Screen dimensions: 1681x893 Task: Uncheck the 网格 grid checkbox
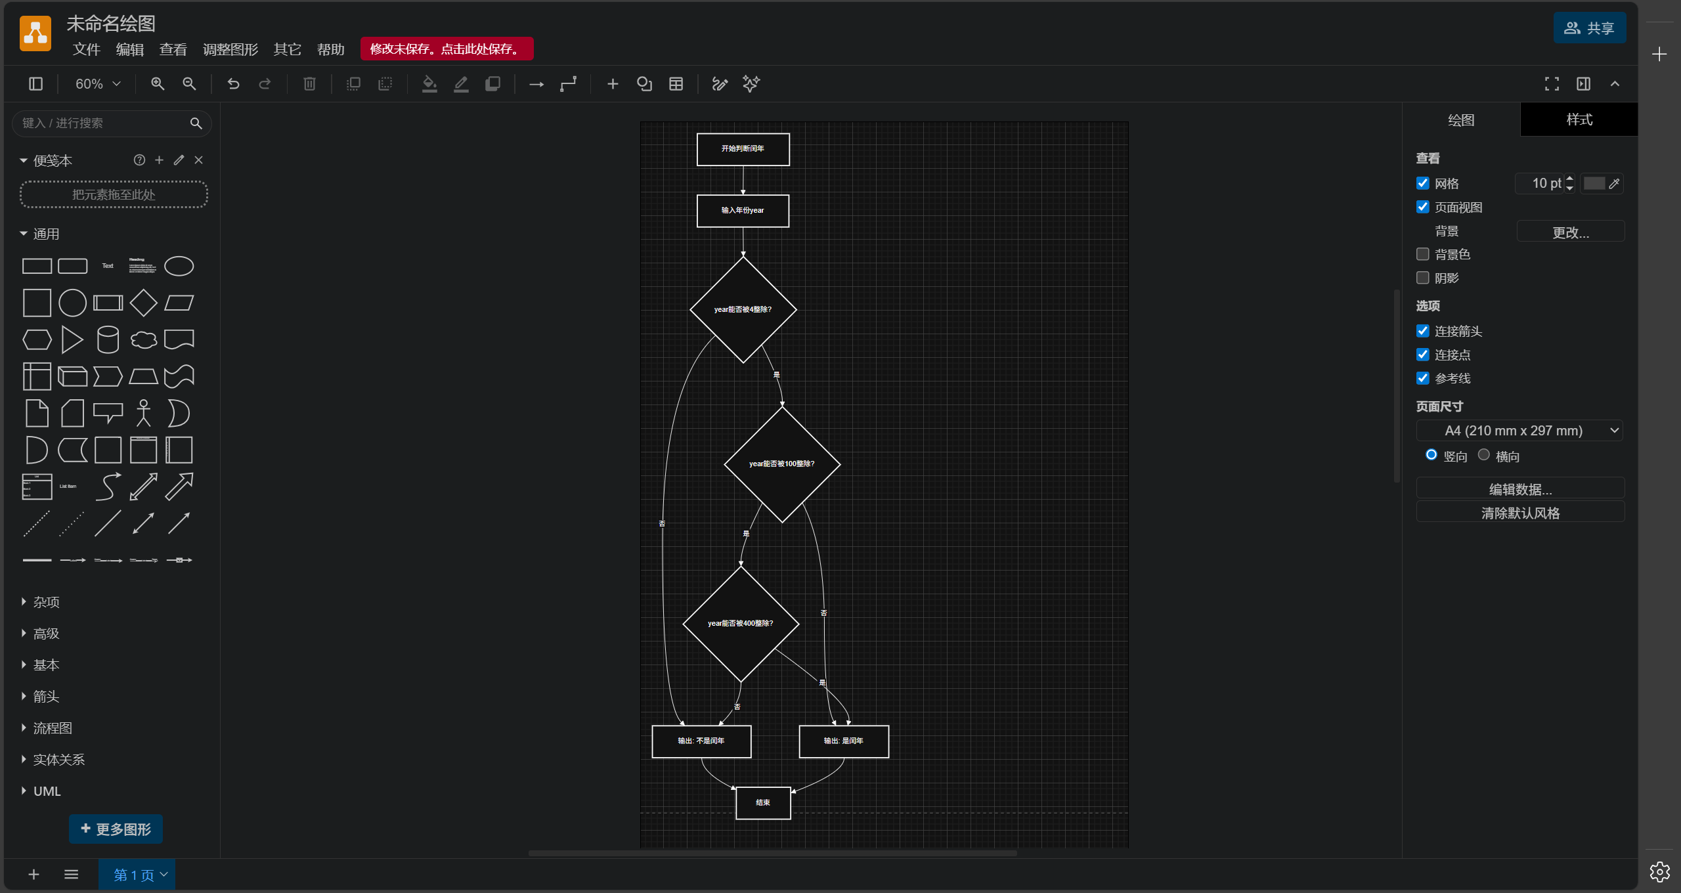1423,183
